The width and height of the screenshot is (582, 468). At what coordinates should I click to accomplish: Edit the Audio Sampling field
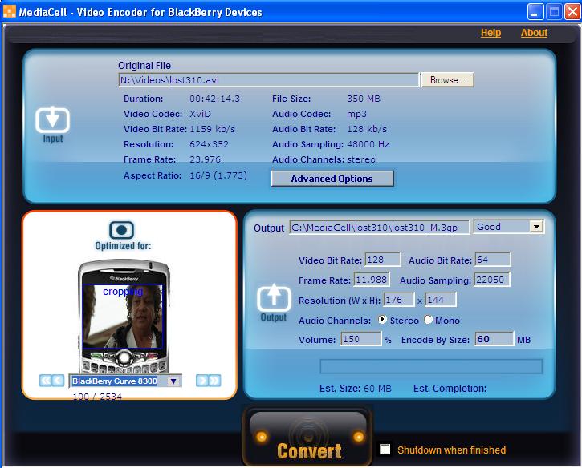[492, 280]
